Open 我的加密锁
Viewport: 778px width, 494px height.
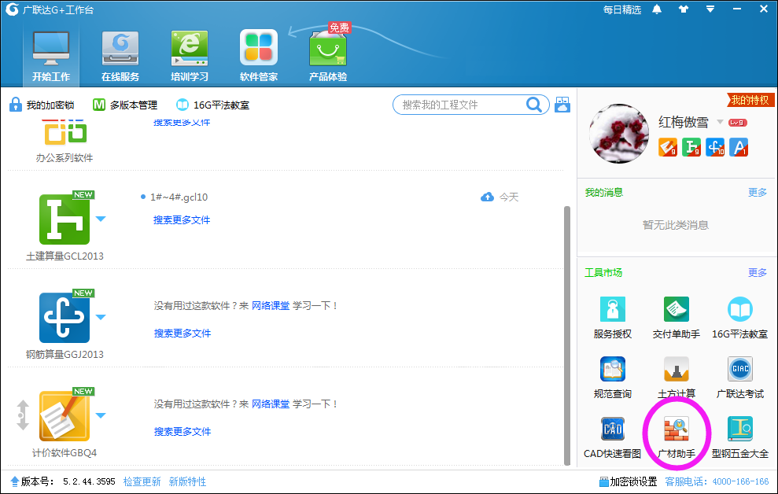[42, 105]
